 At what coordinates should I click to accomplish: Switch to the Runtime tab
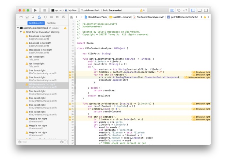51,23
